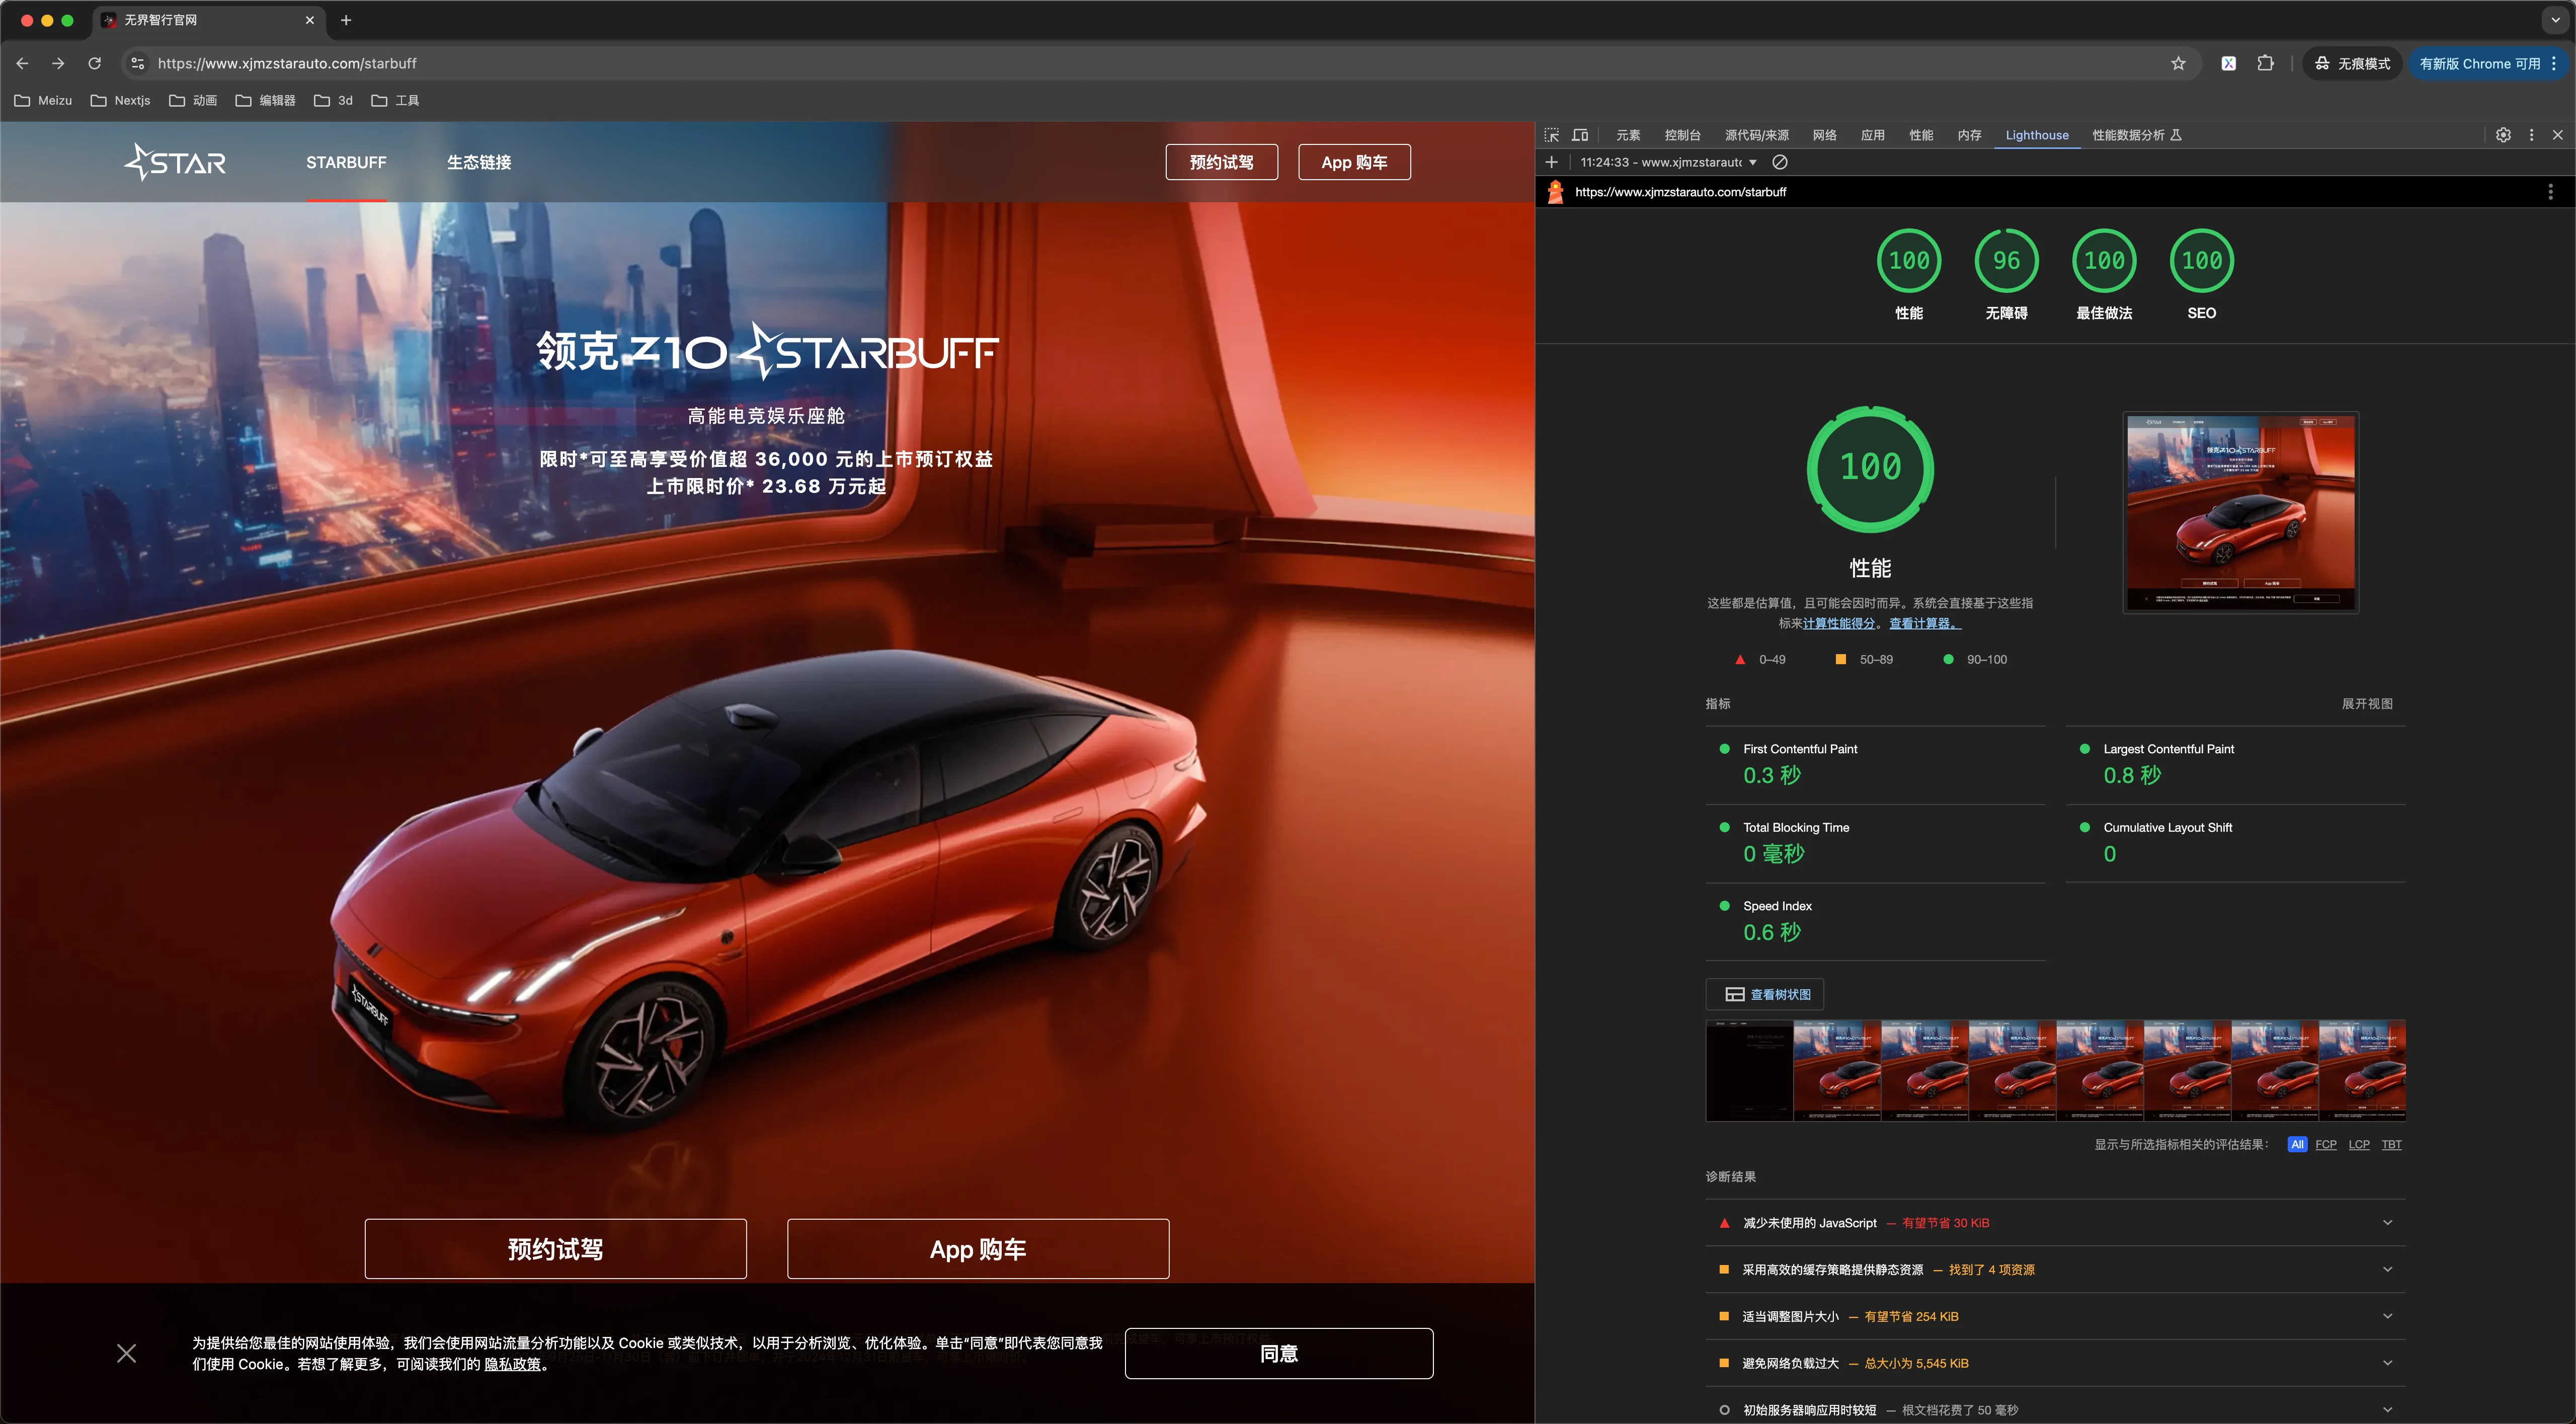2576x1424 pixels.
Task: Click the 同意 cookie button
Action: (1279, 1353)
